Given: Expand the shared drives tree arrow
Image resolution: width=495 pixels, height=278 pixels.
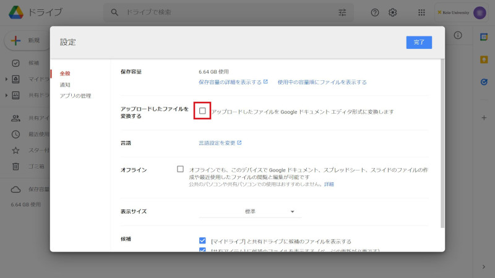Looking at the screenshot, I should (6, 96).
